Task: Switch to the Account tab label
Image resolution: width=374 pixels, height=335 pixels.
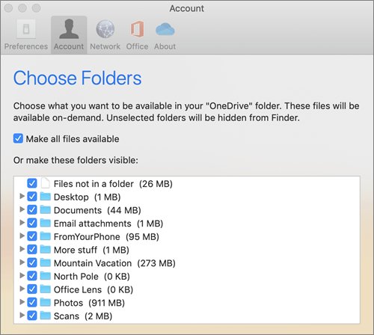Action: pyautogui.click(x=69, y=46)
